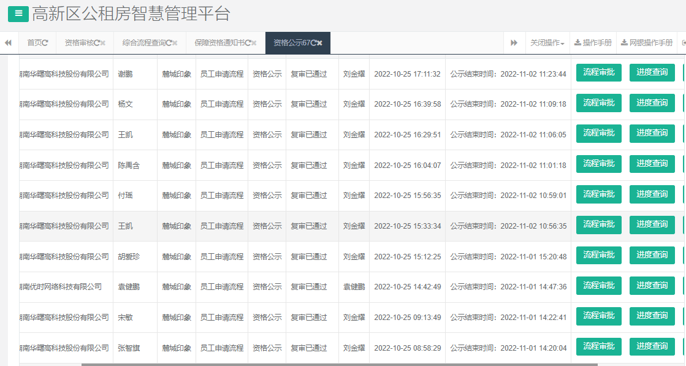
Task: Click the left double-arrow tab scroller
Action: tap(7, 44)
